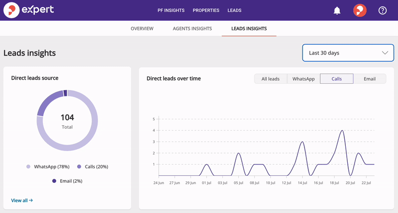Switch chart to Email leads
This screenshot has width=398, height=213.
pos(369,79)
